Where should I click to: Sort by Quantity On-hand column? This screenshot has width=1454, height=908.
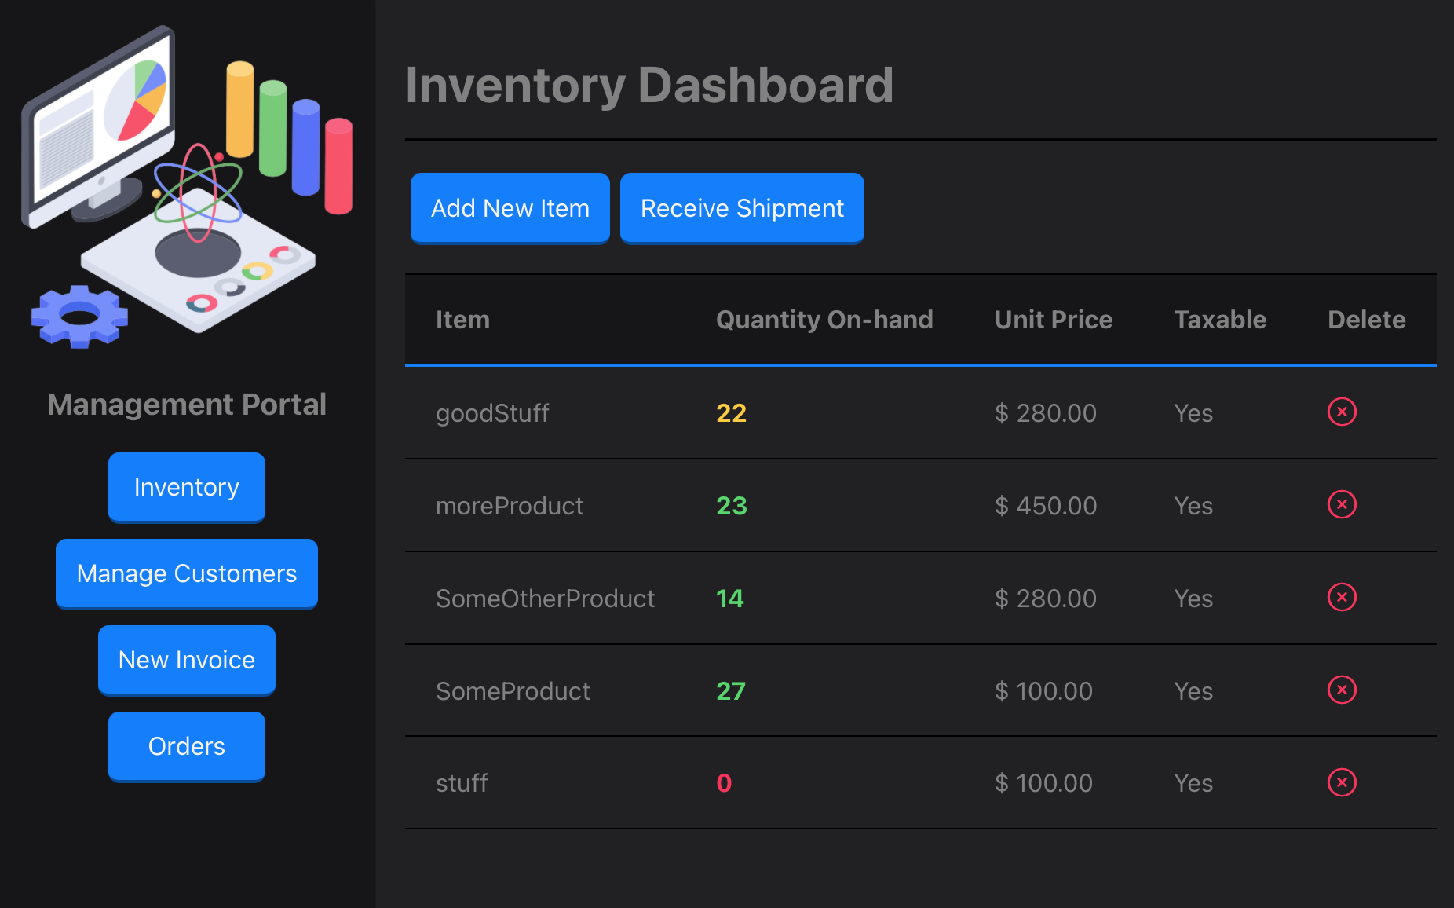[x=824, y=319]
